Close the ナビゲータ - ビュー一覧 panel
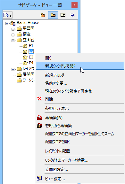The height and width of the screenshot is (184, 125). pos(74,5)
